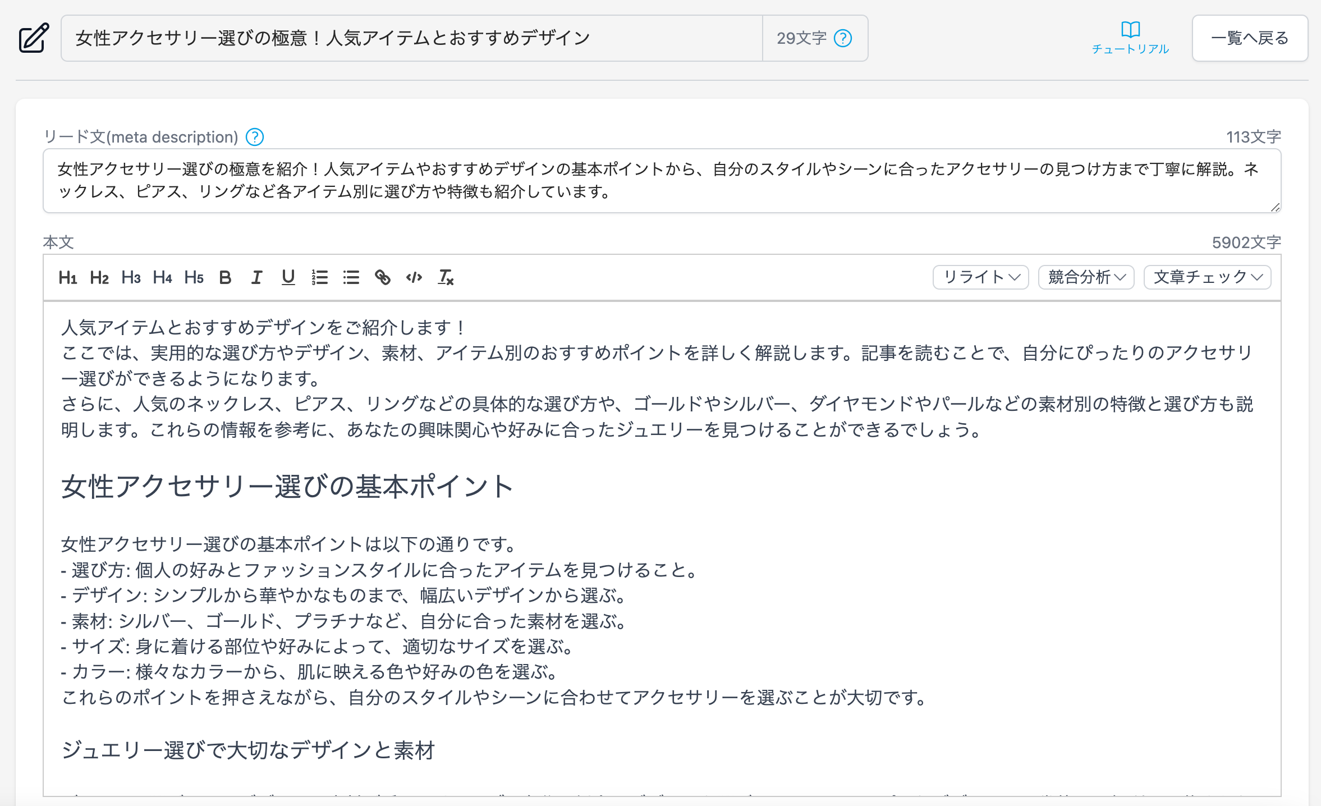Open the チュートリアル link
1321x806 pixels.
(1130, 38)
